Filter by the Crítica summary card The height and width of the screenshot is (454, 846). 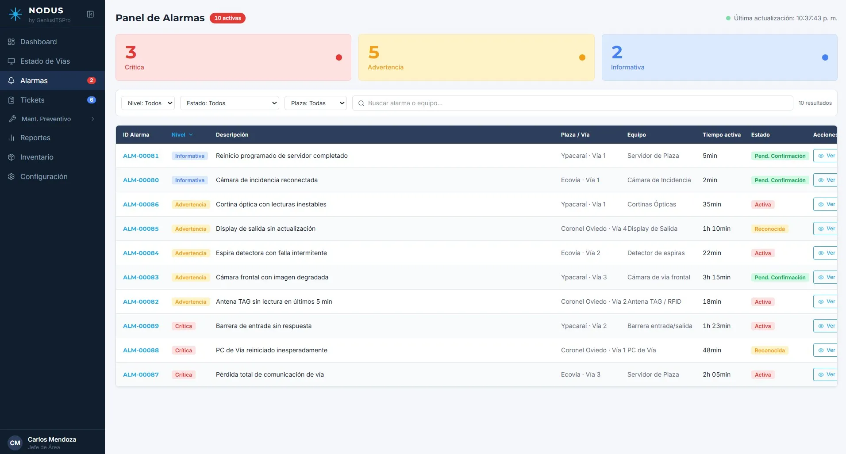pyautogui.click(x=233, y=57)
